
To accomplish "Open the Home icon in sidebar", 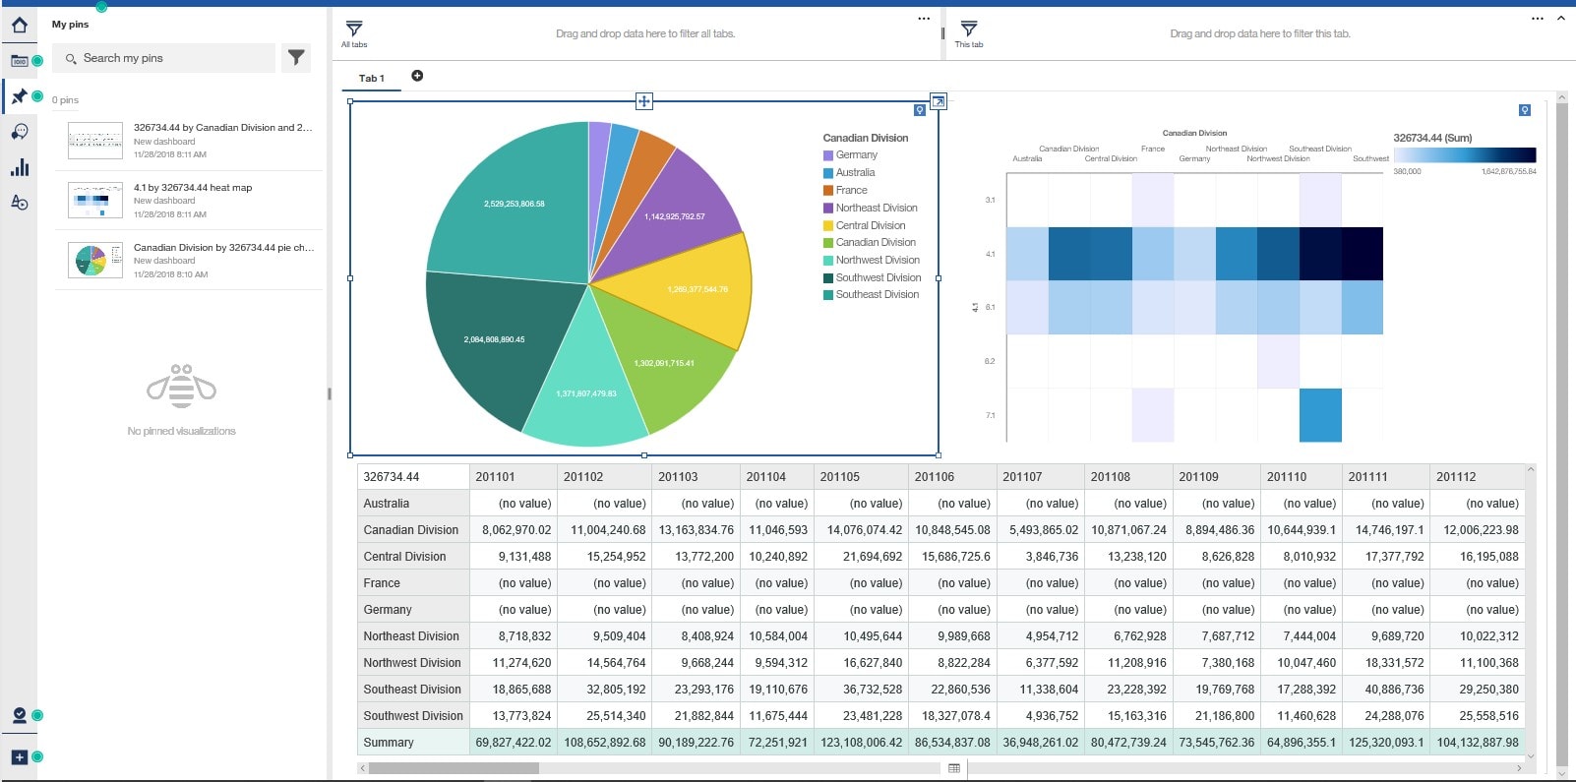I will pos(19,26).
